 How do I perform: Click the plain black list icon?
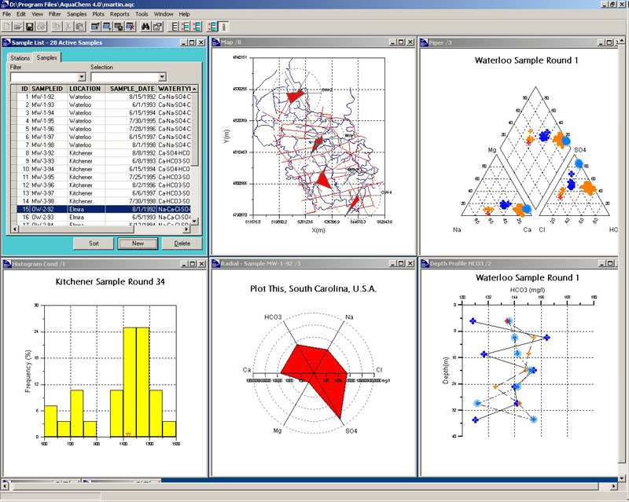(x=175, y=27)
